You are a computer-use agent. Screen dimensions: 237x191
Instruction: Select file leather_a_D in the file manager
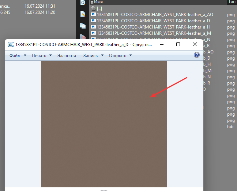153,21
